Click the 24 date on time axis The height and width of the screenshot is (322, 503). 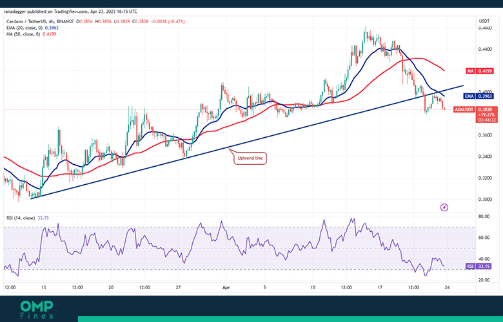coord(447,287)
